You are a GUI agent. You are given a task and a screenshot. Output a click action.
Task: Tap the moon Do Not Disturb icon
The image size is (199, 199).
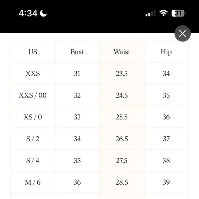click(43, 13)
